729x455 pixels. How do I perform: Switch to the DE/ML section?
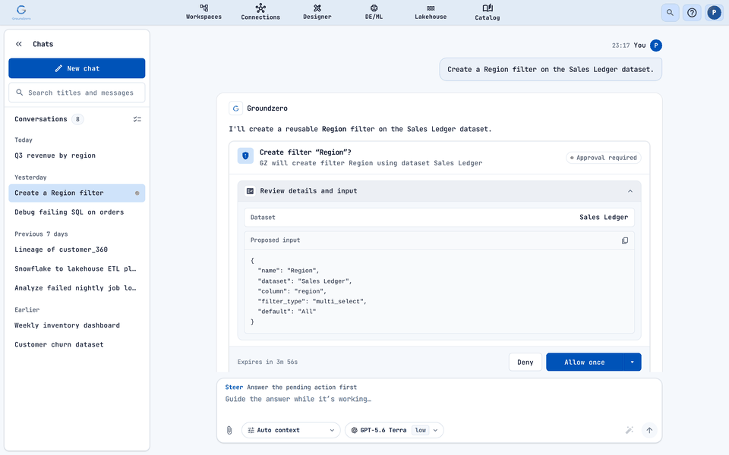(x=374, y=12)
